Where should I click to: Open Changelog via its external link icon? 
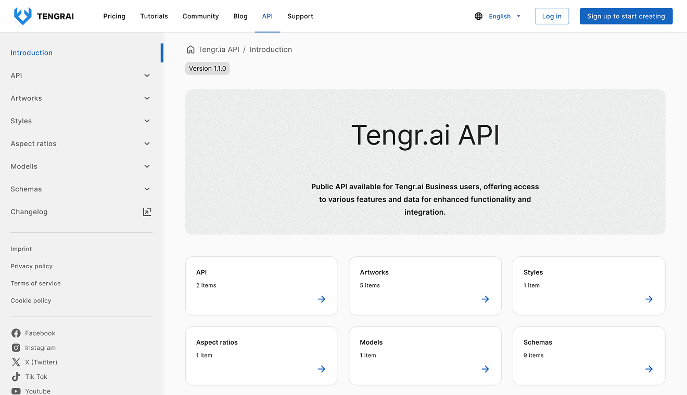coord(147,212)
